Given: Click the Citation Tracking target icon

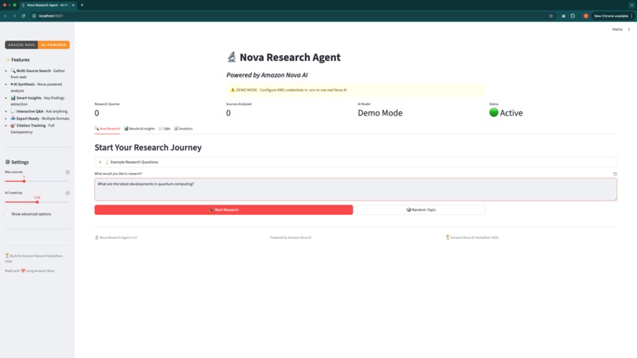Looking at the screenshot, I should coord(13,126).
